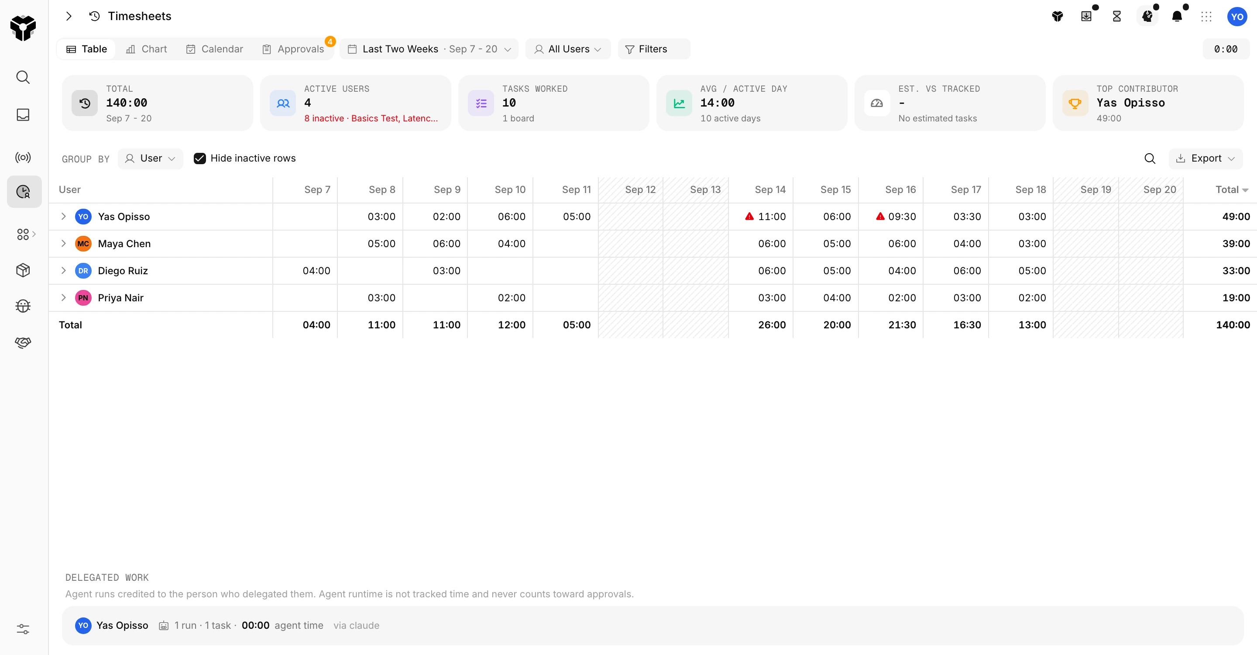The image size is (1257, 655).
Task: Open Yas Opisso delegated work entry
Action: tap(653, 625)
